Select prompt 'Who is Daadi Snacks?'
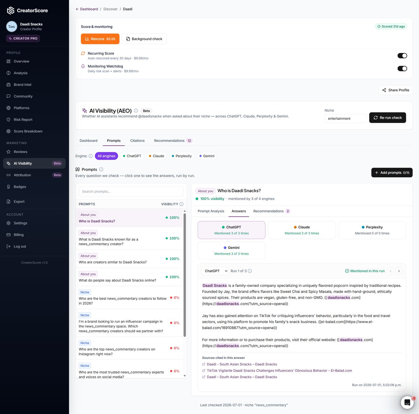The width and height of the screenshot is (419, 414). point(129,218)
